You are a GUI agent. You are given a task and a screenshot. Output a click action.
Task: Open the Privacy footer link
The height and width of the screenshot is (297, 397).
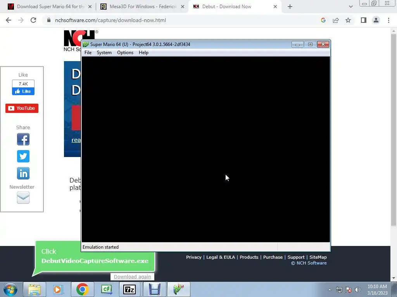point(194,257)
